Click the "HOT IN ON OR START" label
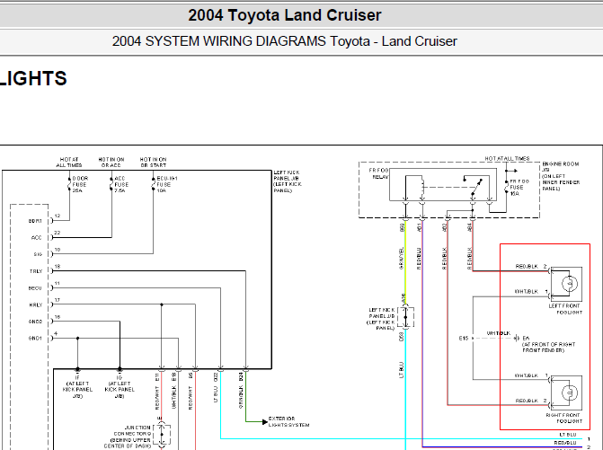Screen dimensions: 603x450 point(153,163)
